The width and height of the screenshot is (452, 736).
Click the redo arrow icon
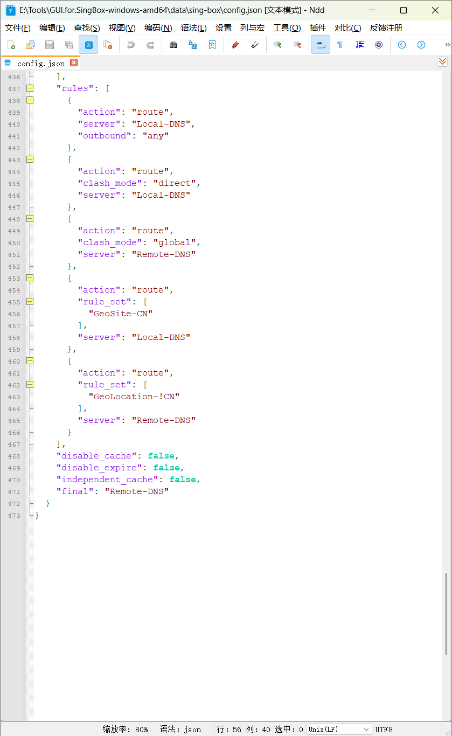(x=150, y=45)
